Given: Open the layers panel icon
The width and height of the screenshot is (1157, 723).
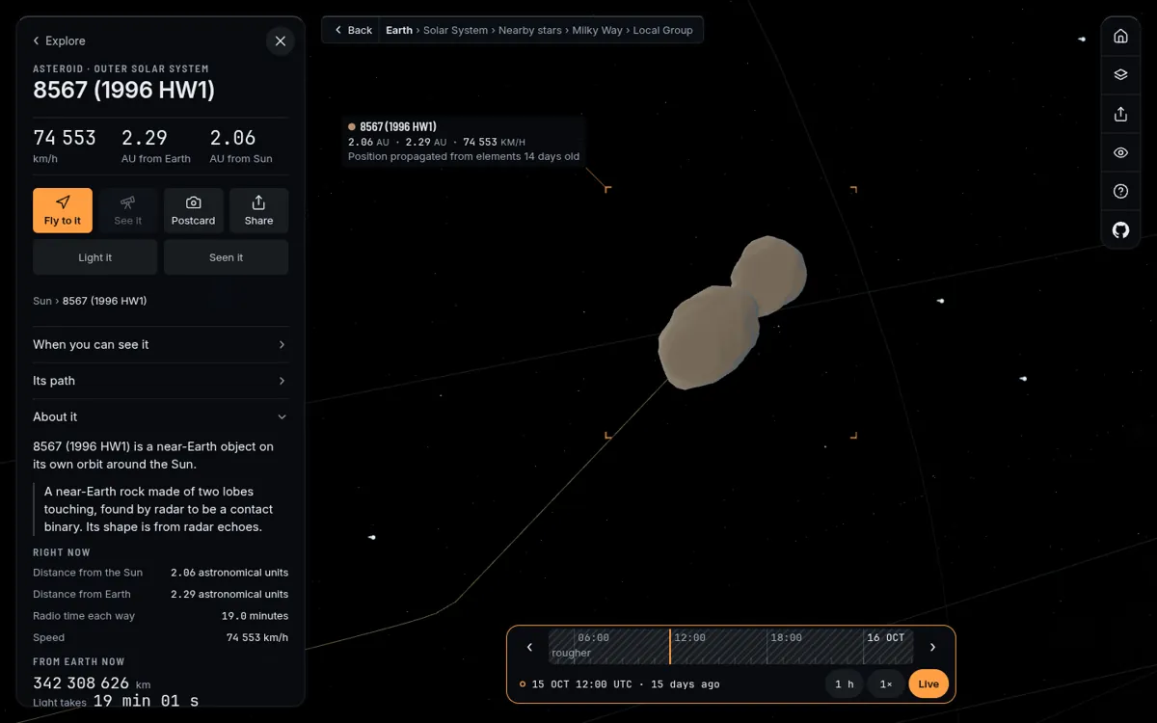Looking at the screenshot, I should [1120, 74].
